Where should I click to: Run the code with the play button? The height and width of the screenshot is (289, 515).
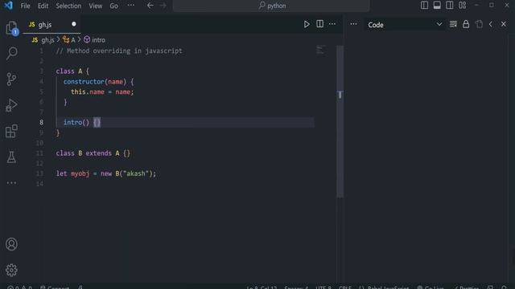click(307, 24)
